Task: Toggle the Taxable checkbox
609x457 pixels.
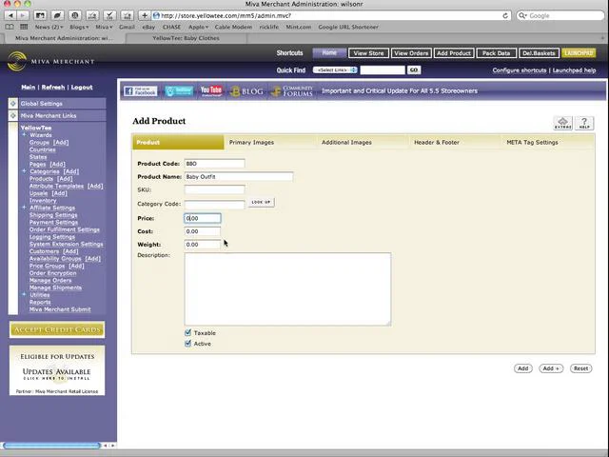Action: (x=188, y=332)
